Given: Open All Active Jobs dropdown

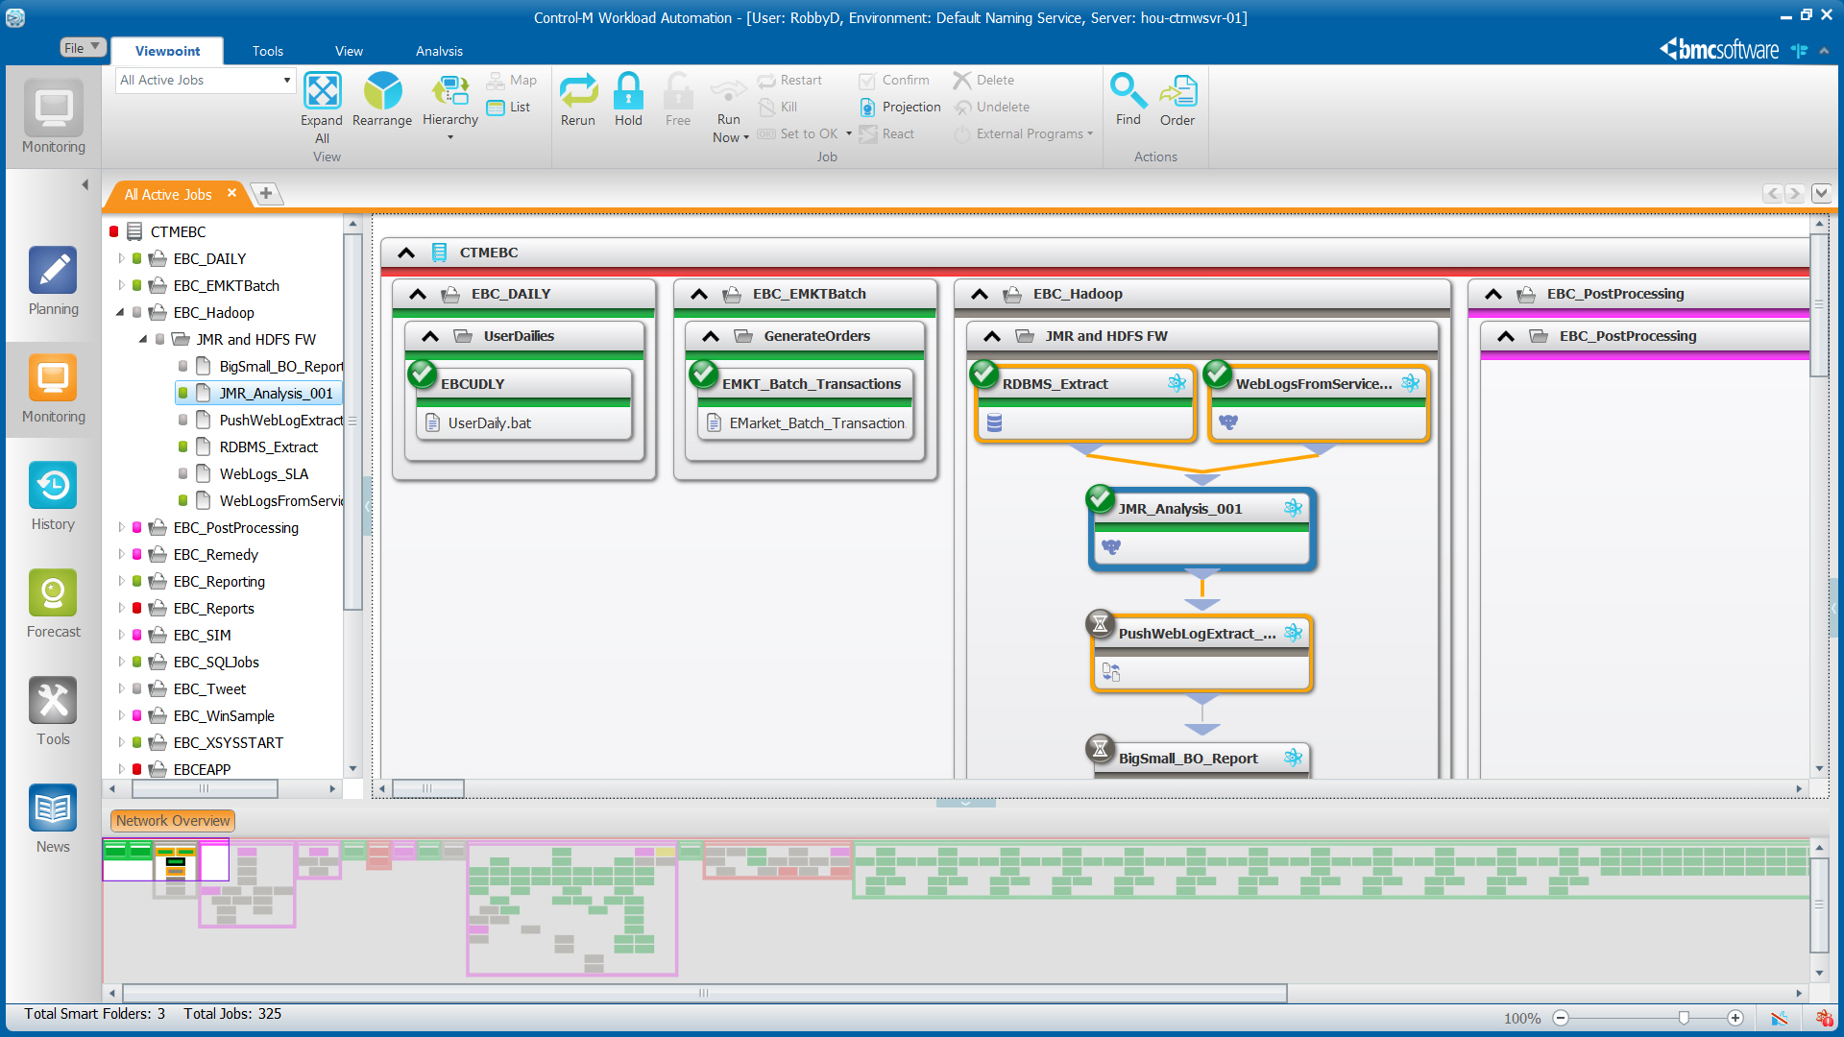Looking at the screenshot, I should pos(286,81).
